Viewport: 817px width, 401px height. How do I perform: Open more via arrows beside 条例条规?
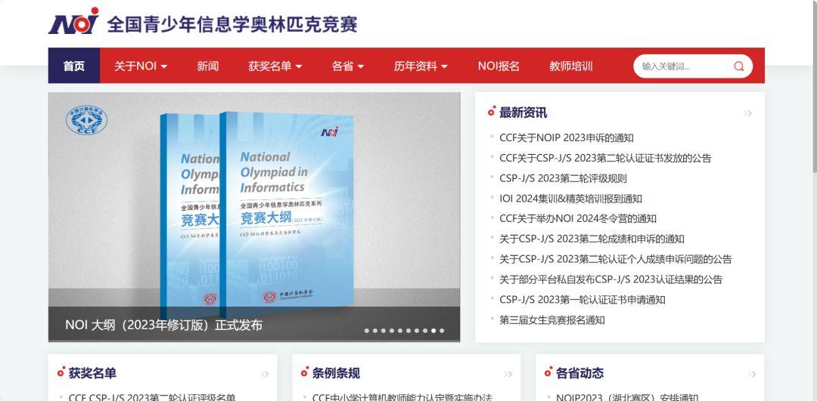[508, 373]
